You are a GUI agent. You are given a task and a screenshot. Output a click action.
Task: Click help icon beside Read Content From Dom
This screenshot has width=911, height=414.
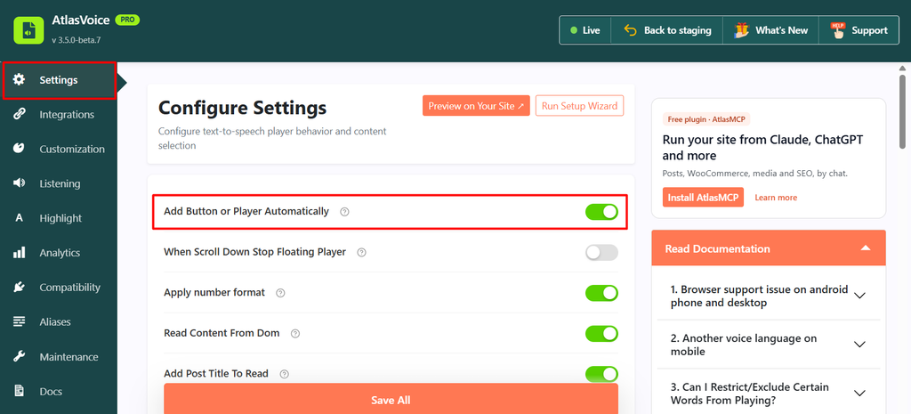(x=295, y=334)
